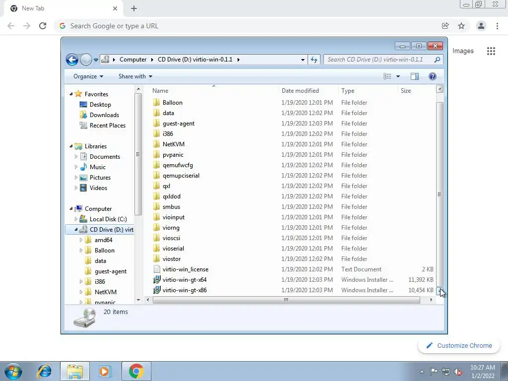
Task: Click Customize Chrome button
Action: pyautogui.click(x=459, y=346)
